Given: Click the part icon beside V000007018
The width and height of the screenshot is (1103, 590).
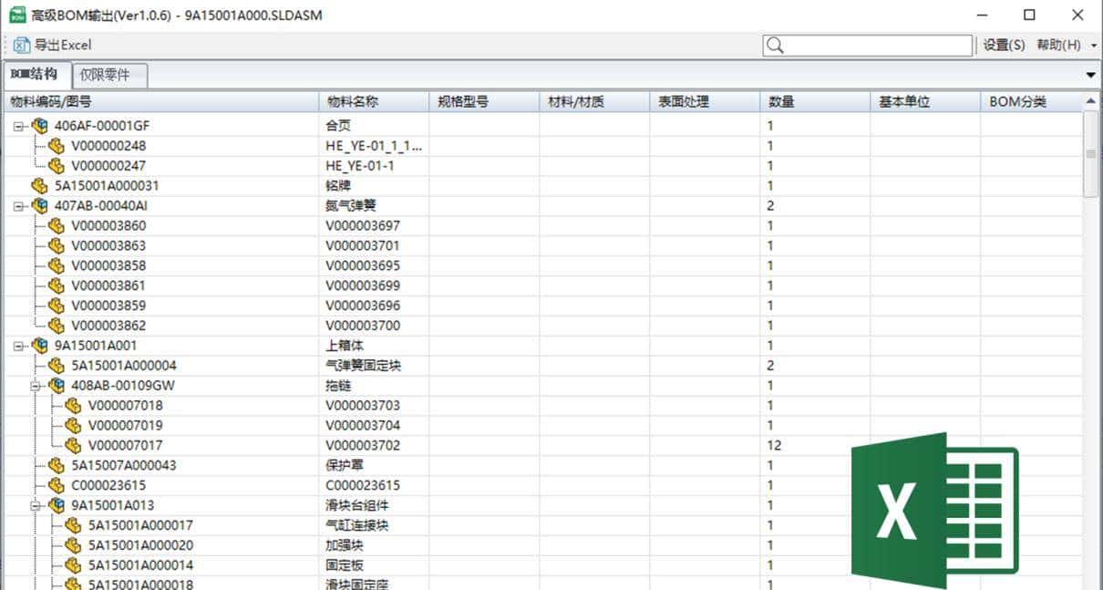Looking at the screenshot, I should [71, 405].
